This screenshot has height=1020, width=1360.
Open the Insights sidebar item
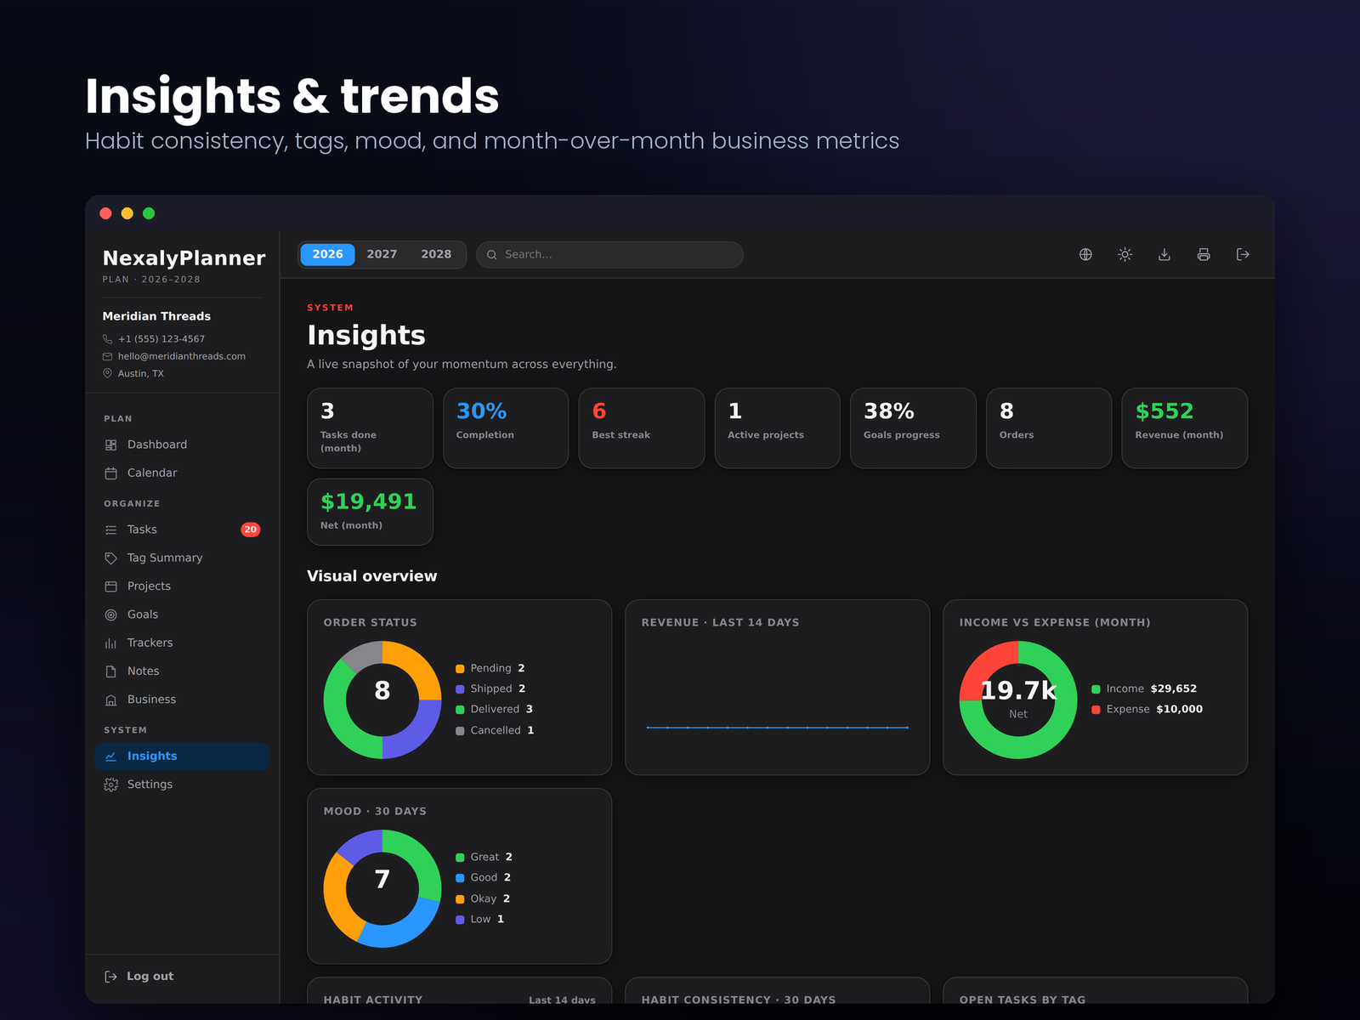[182, 756]
